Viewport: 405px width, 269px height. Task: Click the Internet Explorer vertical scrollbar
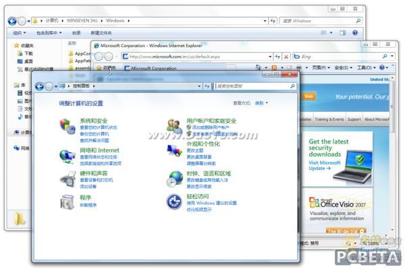(392, 155)
